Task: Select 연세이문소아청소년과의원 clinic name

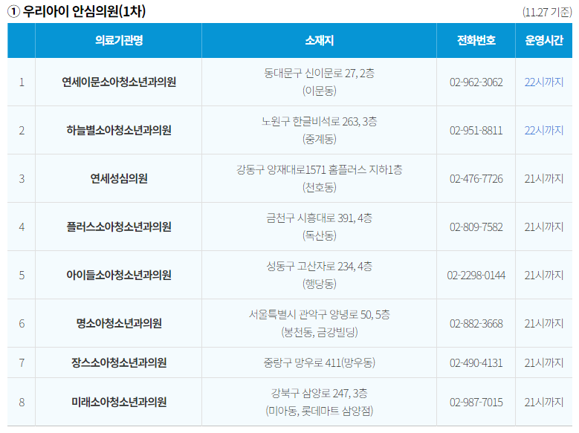Action: pos(118,82)
